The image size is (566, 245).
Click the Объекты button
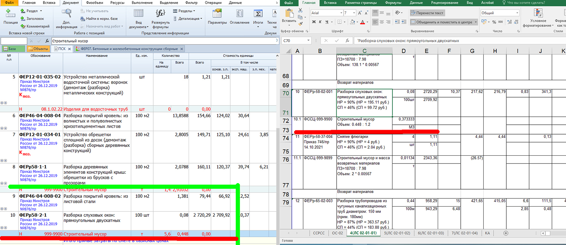pyautogui.click(x=38, y=49)
